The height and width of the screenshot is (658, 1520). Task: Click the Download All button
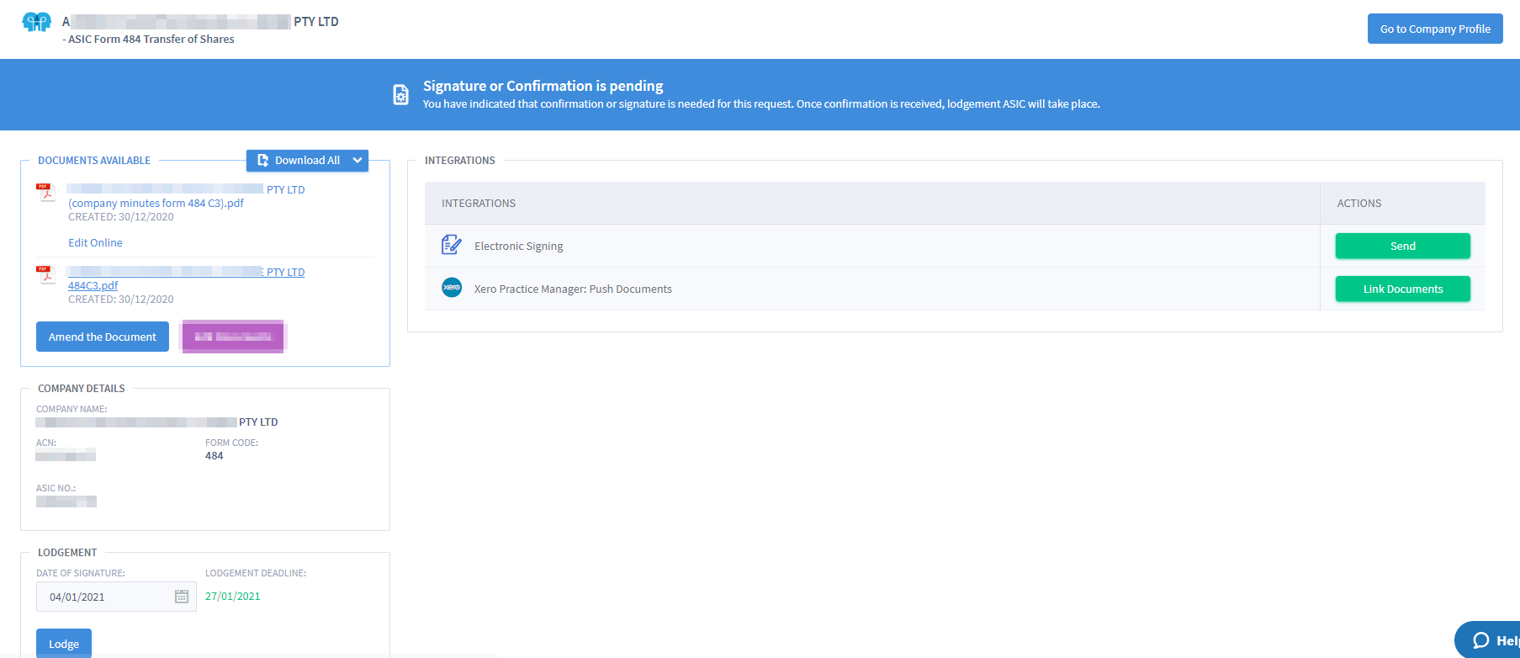tap(299, 161)
